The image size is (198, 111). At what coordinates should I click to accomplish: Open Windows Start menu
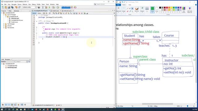click(x=2, y=109)
